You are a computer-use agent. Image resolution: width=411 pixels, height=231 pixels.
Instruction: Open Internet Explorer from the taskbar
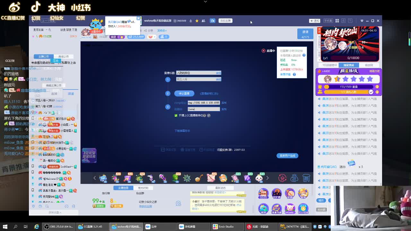pyautogui.click(x=37, y=227)
